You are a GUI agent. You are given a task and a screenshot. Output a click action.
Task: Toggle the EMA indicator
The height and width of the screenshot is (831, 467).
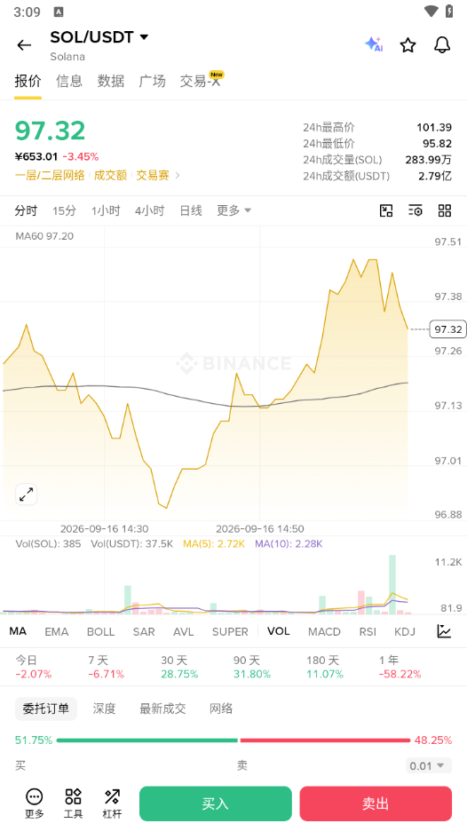[x=57, y=631]
